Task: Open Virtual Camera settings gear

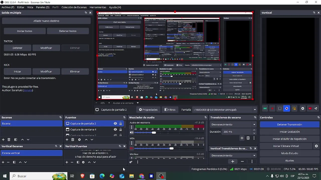Action: [x=316, y=146]
